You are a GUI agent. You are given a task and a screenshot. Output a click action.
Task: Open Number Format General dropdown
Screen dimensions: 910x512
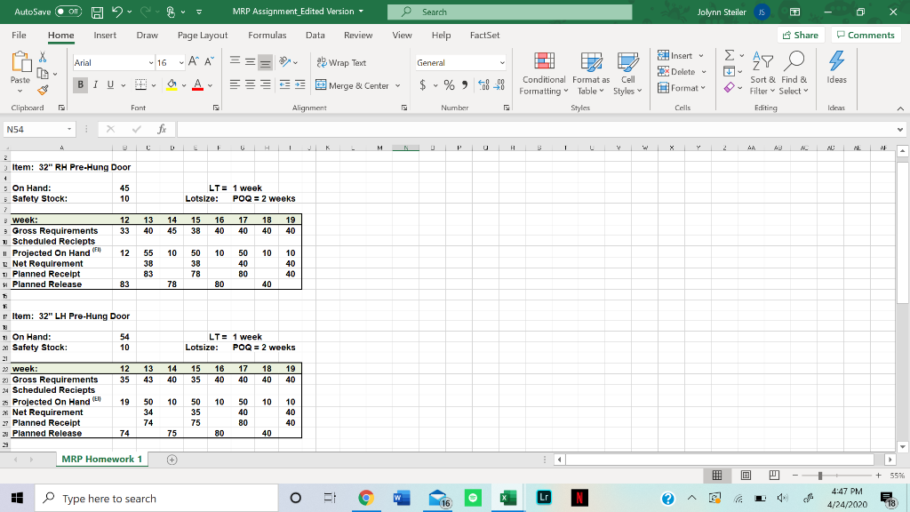(x=502, y=63)
